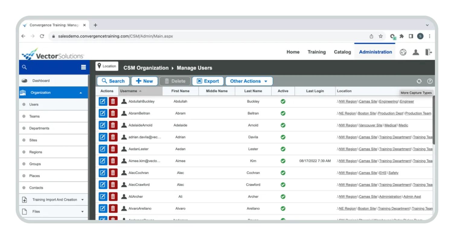The image size is (454, 239).
Task: Open the browser tab search chevron
Action: 427,25
